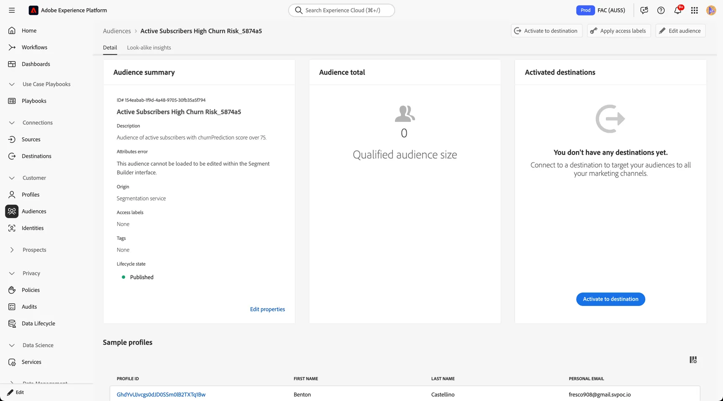Collapse the Customer section
The image size is (723, 401).
(12, 178)
